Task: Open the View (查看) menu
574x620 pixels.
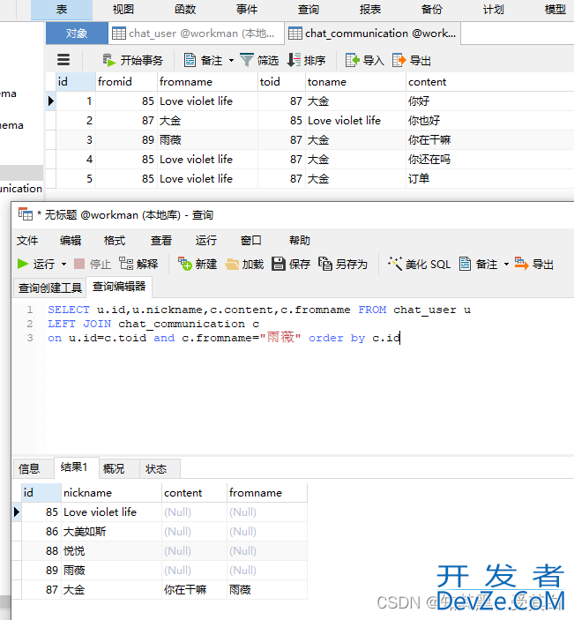Action: tap(161, 241)
